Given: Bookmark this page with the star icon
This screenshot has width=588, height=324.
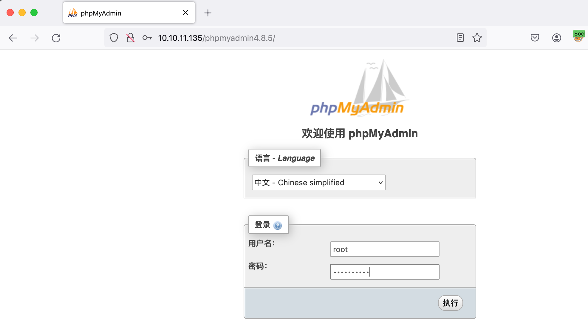Looking at the screenshot, I should pos(477,38).
